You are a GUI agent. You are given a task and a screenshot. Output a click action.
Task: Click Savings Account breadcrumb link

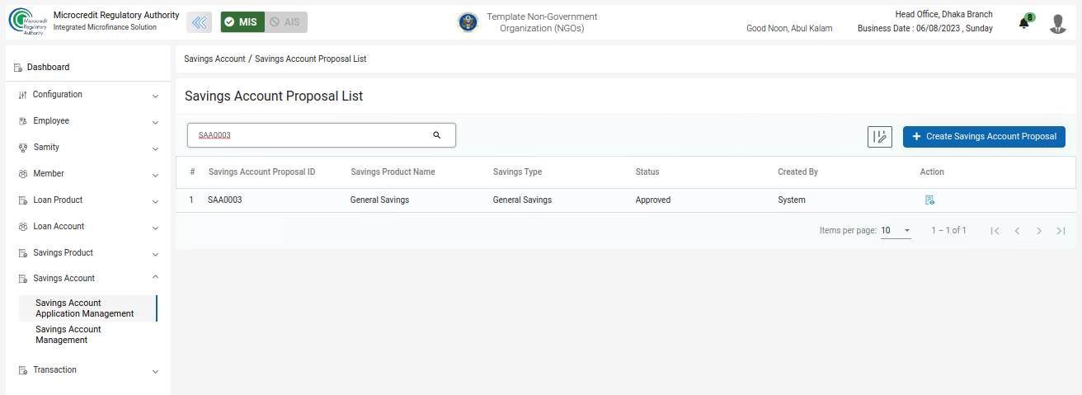tap(214, 59)
